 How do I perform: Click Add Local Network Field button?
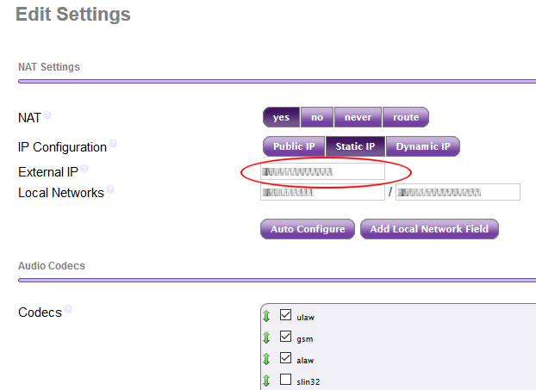429,229
